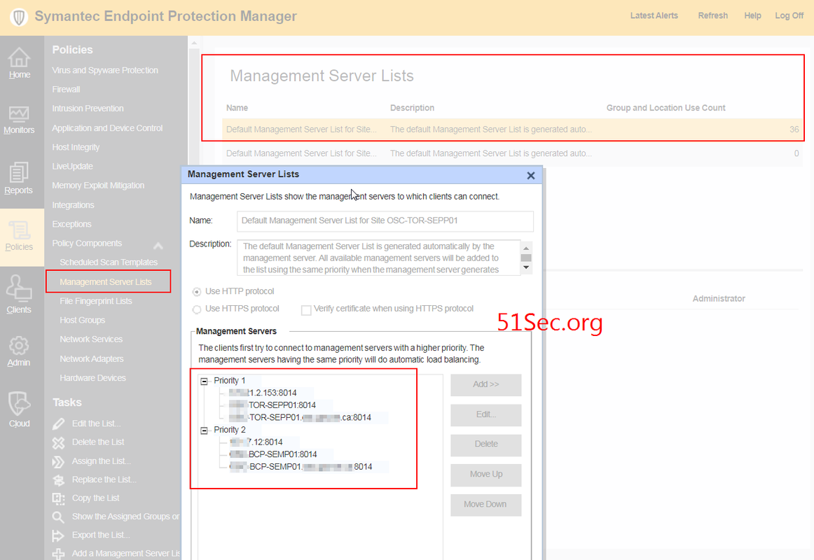Select Use HTTPS protocol radio button
Image resolution: width=814 pixels, height=560 pixels.
click(x=197, y=309)
